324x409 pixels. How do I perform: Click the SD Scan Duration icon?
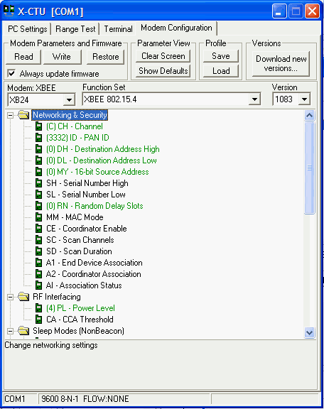click(38, 251)
